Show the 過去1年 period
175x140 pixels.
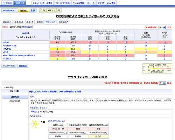[30, 22]
